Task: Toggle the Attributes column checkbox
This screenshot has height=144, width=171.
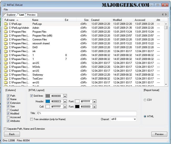Action: pyautogui.click(x=8, y=121)
